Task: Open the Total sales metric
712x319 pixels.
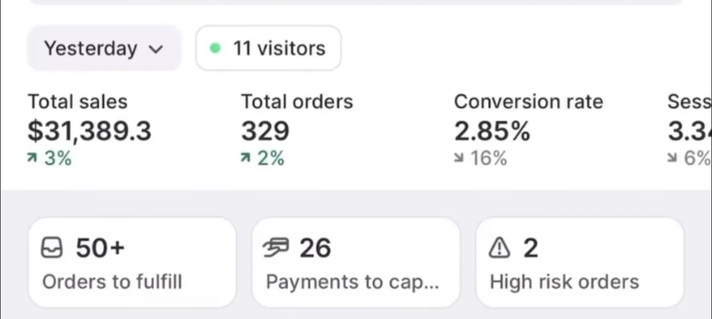Action: (x=90, y=130)
